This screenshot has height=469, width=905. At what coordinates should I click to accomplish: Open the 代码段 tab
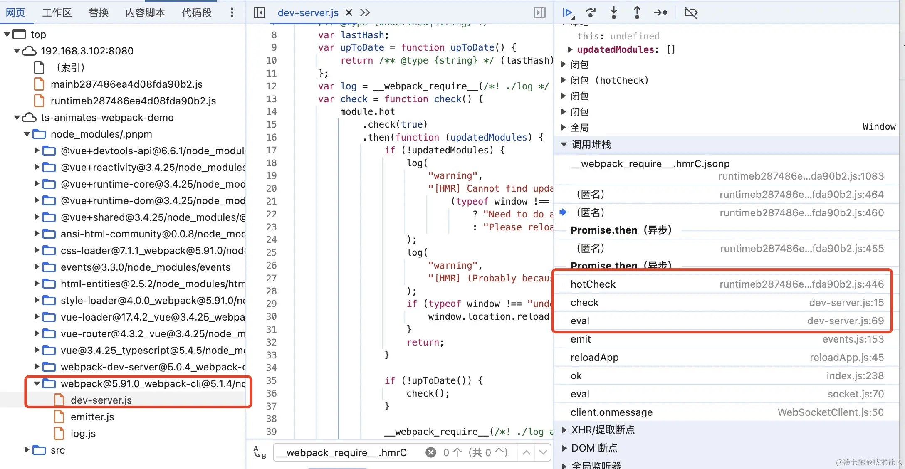(x=197, y=12)
